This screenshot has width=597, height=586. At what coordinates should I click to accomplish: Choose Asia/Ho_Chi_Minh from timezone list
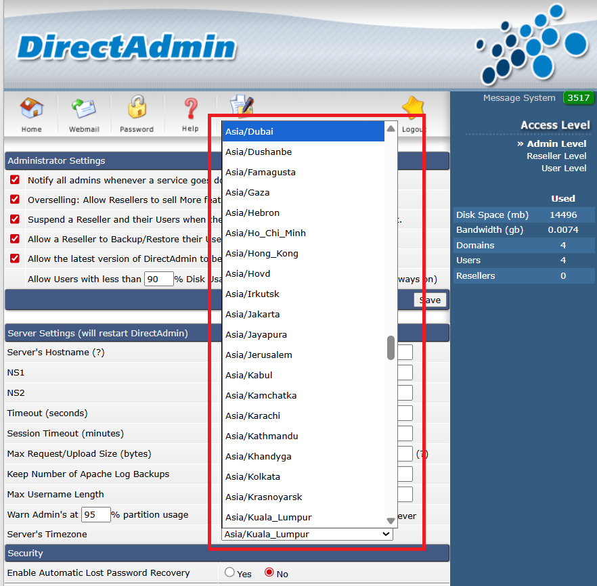pyautogui.click(x=303, y=233)
